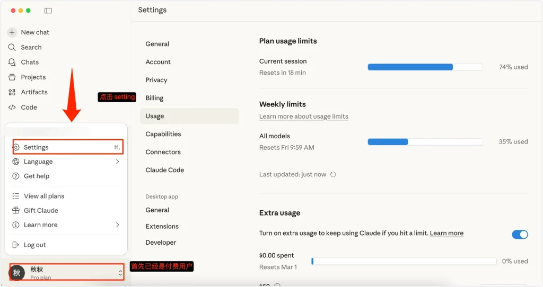Viewport: 543px width, 287px height.
Task: Open the Claude Code settings tab
Action: click(165, 170)
